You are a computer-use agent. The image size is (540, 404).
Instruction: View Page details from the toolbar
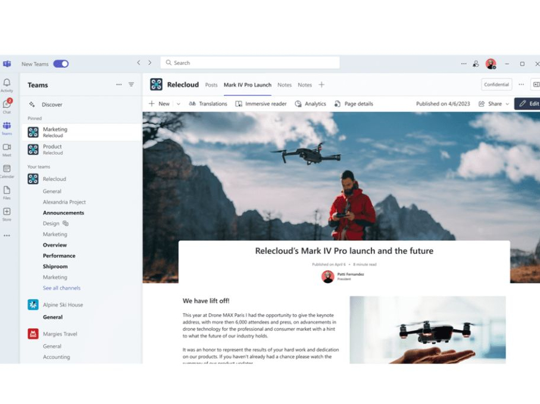[354, 103]
